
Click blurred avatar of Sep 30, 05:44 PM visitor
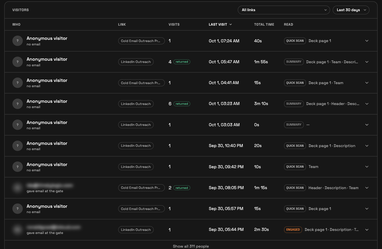pyautogui.click(x=18, y=230)
